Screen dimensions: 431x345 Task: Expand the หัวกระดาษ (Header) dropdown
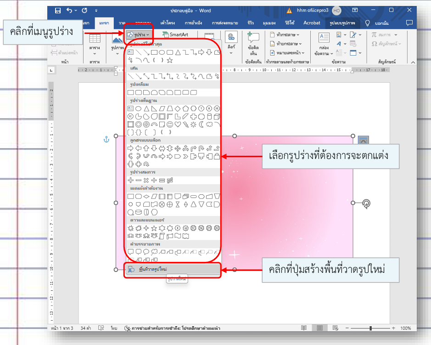coord(285,34)
